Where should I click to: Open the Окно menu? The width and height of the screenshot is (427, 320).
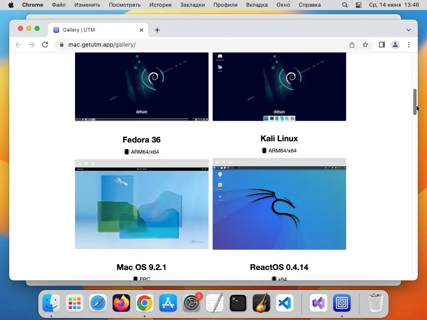[x=283, y=5]
